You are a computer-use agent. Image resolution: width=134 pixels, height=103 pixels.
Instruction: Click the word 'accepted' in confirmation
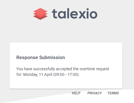click(x=64, y=69)
